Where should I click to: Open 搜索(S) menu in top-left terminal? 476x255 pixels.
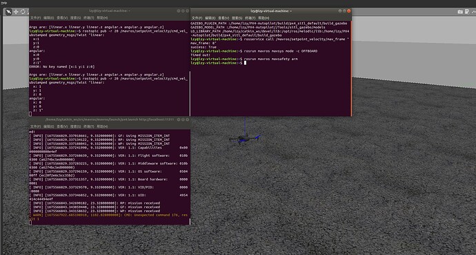pos(75,18)
